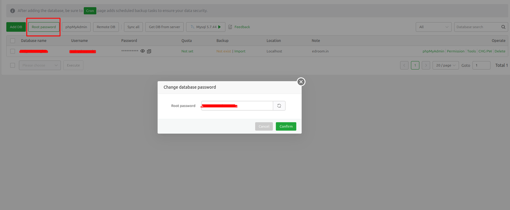Check the database row checkbox
This screenshot has height=210, width=510.
[13, 51]
